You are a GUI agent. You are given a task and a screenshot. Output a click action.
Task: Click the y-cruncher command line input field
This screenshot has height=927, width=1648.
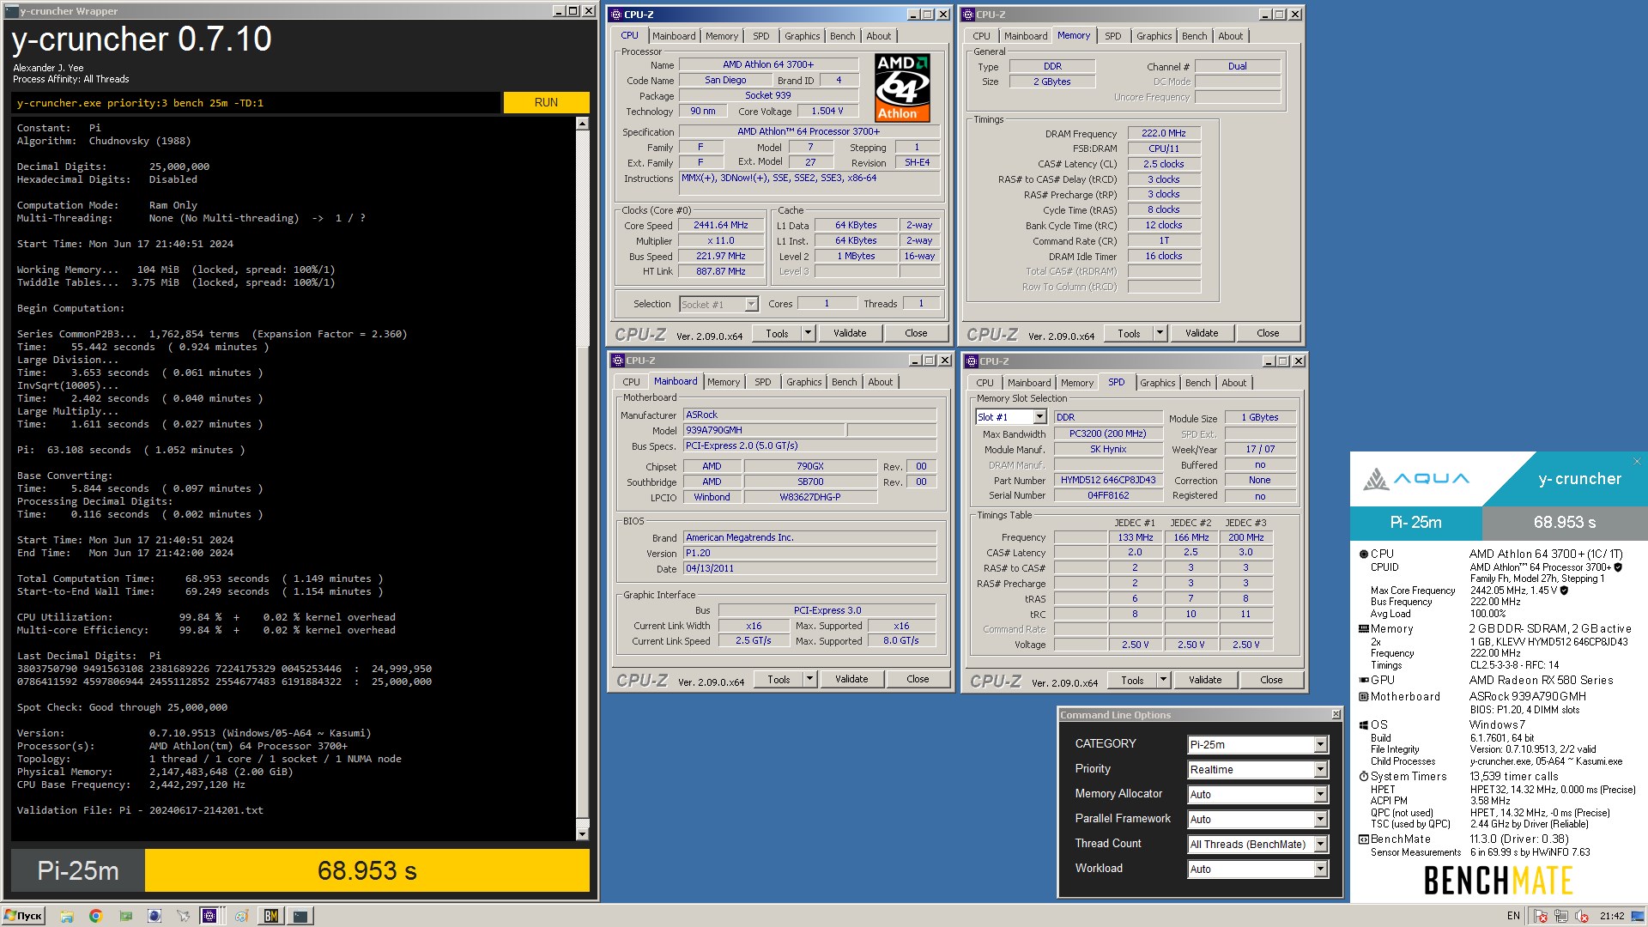256,102
